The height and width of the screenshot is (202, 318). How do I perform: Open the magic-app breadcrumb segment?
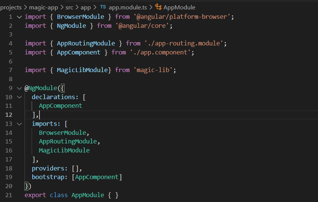tap(44, 8)
